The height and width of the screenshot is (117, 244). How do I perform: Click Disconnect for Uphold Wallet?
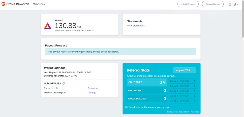(x=94, y=88)
